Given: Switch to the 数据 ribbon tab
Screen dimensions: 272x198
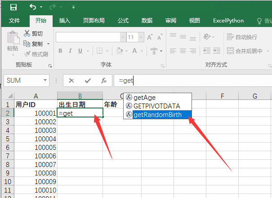Looking at the screenshot, I should pos(147,21).
